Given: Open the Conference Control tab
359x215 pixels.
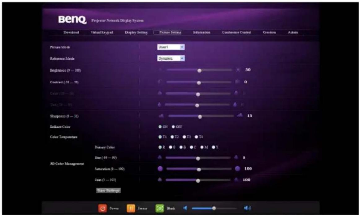Looking at the screenshot, I should [236, 32].
